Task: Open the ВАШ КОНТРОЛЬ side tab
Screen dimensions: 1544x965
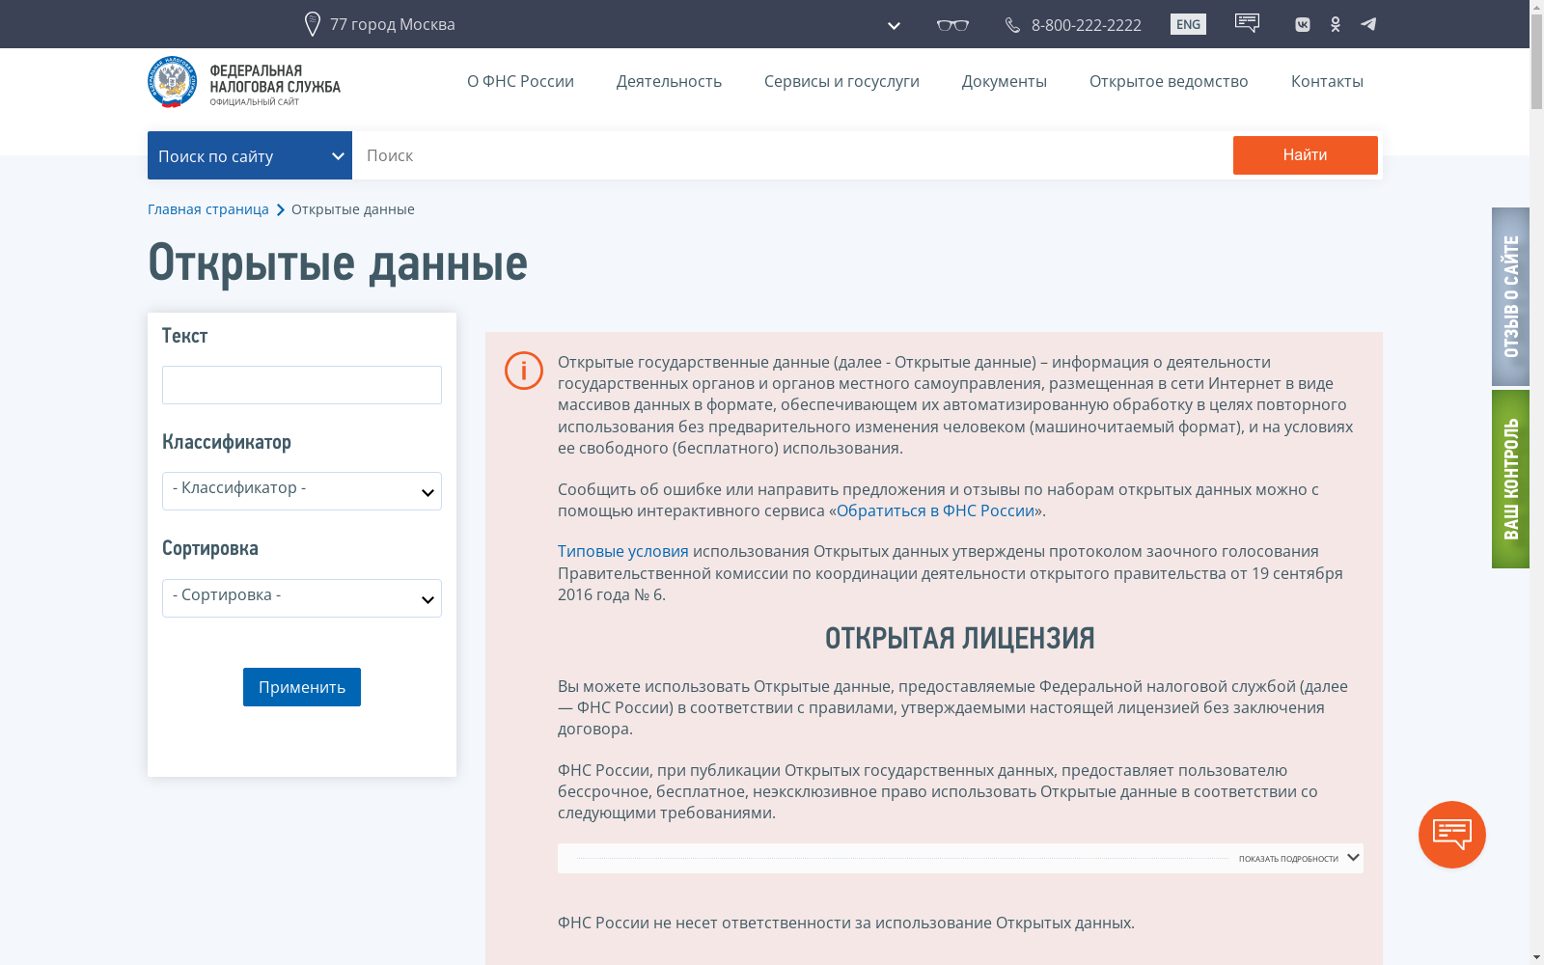Action: tap(1510, 479)
